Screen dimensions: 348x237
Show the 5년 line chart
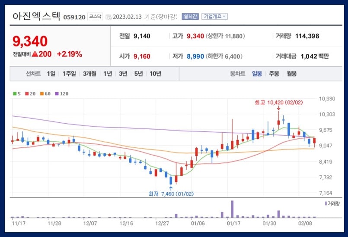point(138,74)
